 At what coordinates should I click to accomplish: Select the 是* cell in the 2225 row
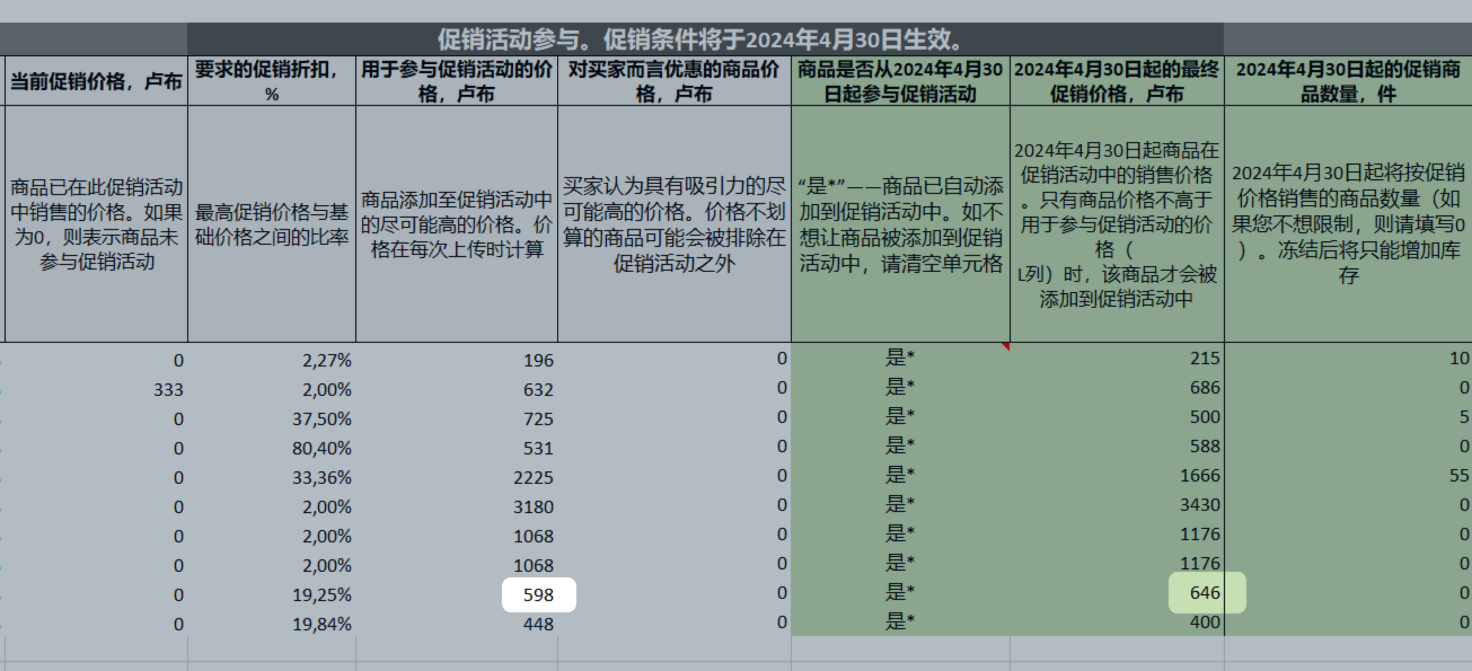pyautogui.click(x=901, y=475)
